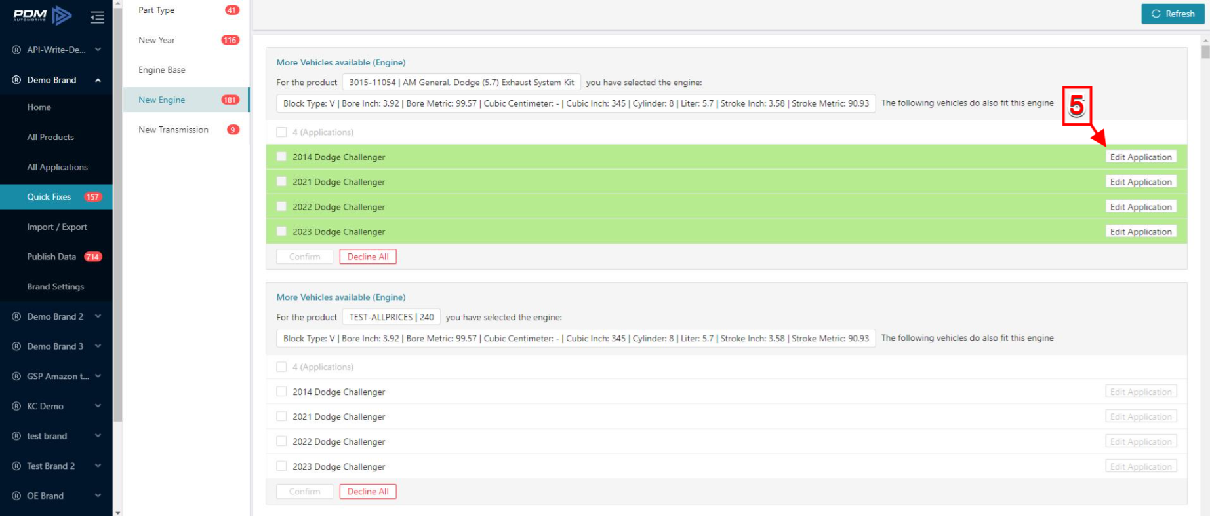This screenshot has width=1210, height=516.
Task: Click the 41 badge next to Part Type
Action: tap(232, 10)
